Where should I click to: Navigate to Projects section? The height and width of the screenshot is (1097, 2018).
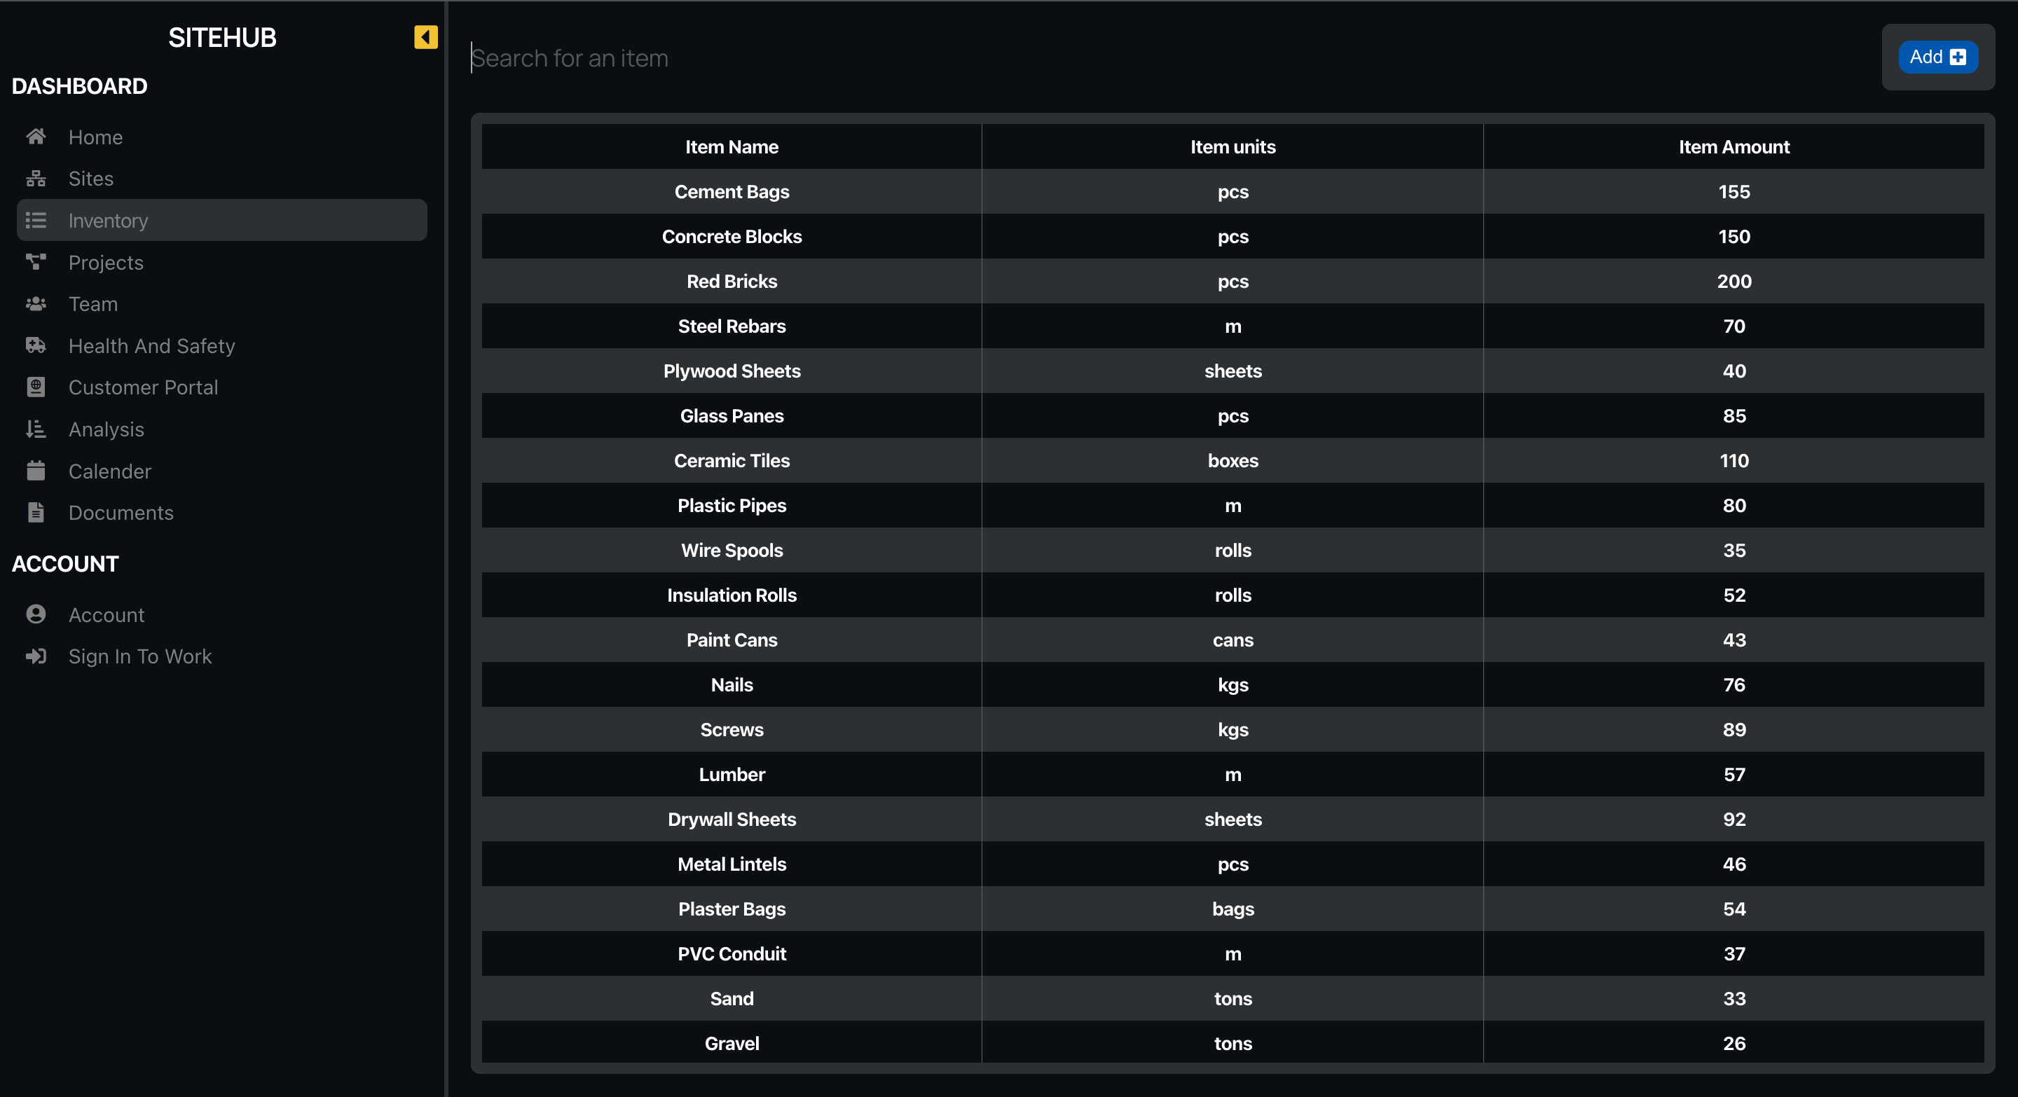click(x=105, y=262)
